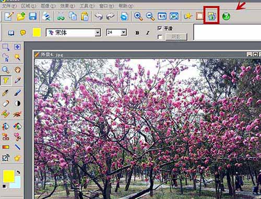Select the magnifier zoom tool in the toolbox
The width and height of the screenshot is (261, 199).
(x=6, y=70)
